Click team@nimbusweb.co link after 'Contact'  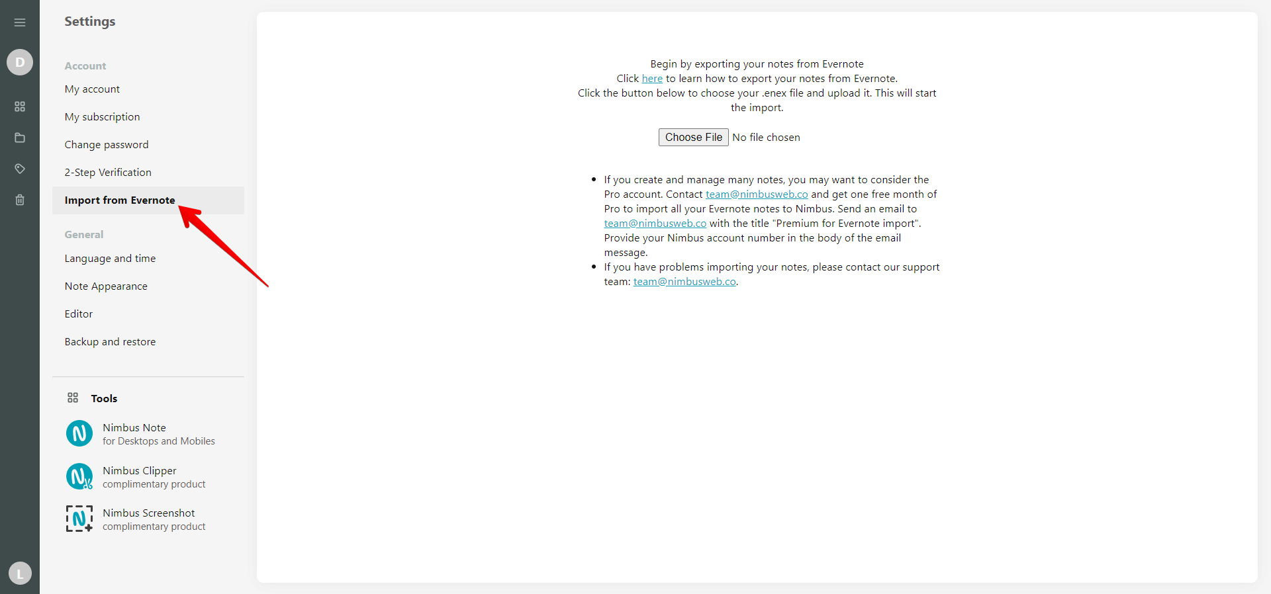pyautogui.click(x=757, y=194)
